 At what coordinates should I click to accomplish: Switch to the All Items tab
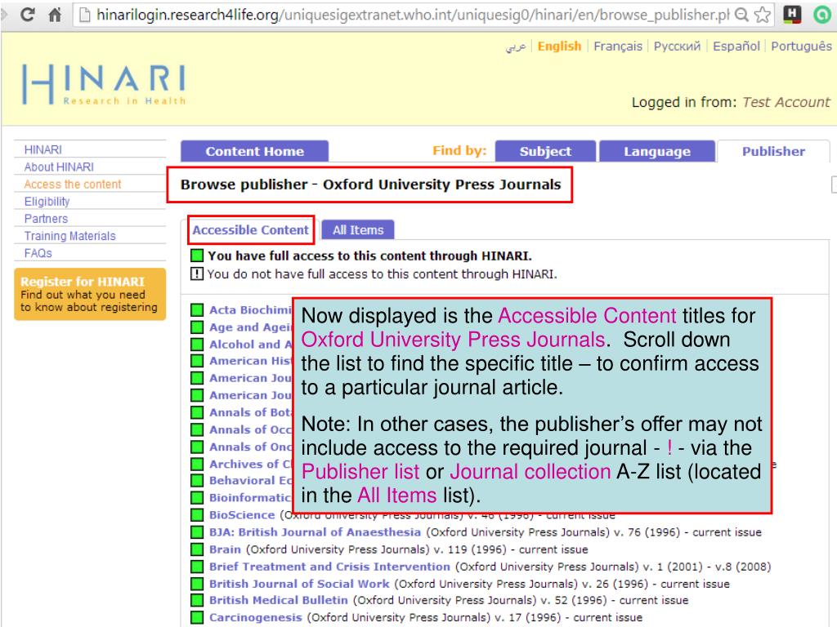(x=358, y=229)
